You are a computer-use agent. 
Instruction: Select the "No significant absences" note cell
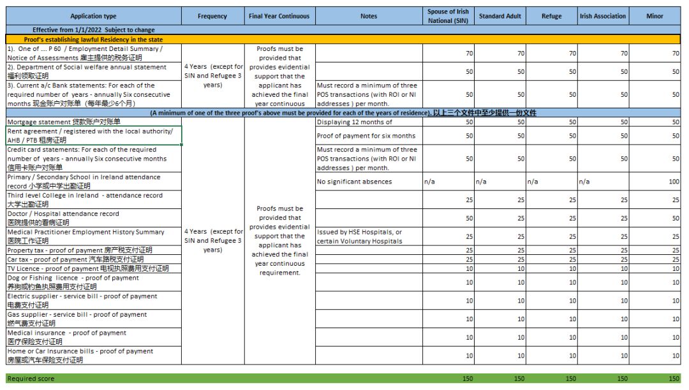368,182
